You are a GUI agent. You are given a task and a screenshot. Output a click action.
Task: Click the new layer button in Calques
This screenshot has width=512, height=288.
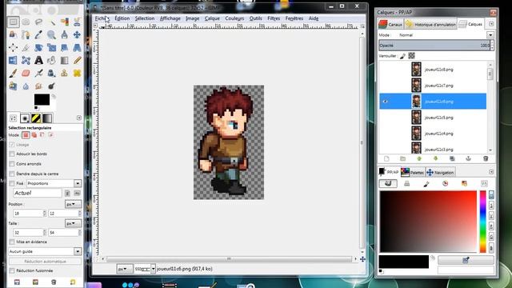point(386,158)
